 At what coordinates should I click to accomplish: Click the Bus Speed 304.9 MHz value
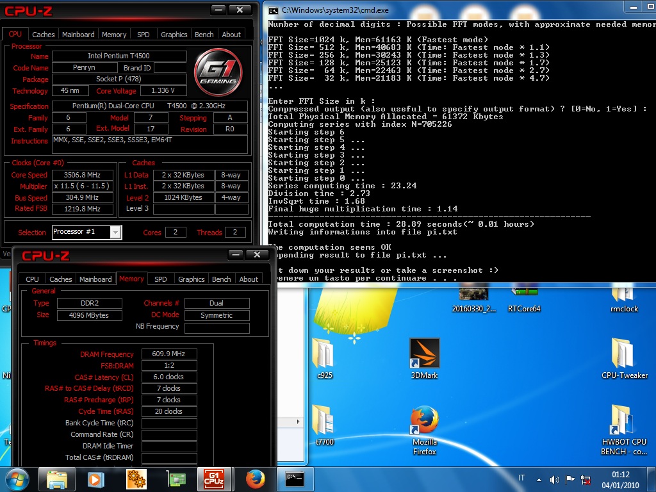pos(82,197)
